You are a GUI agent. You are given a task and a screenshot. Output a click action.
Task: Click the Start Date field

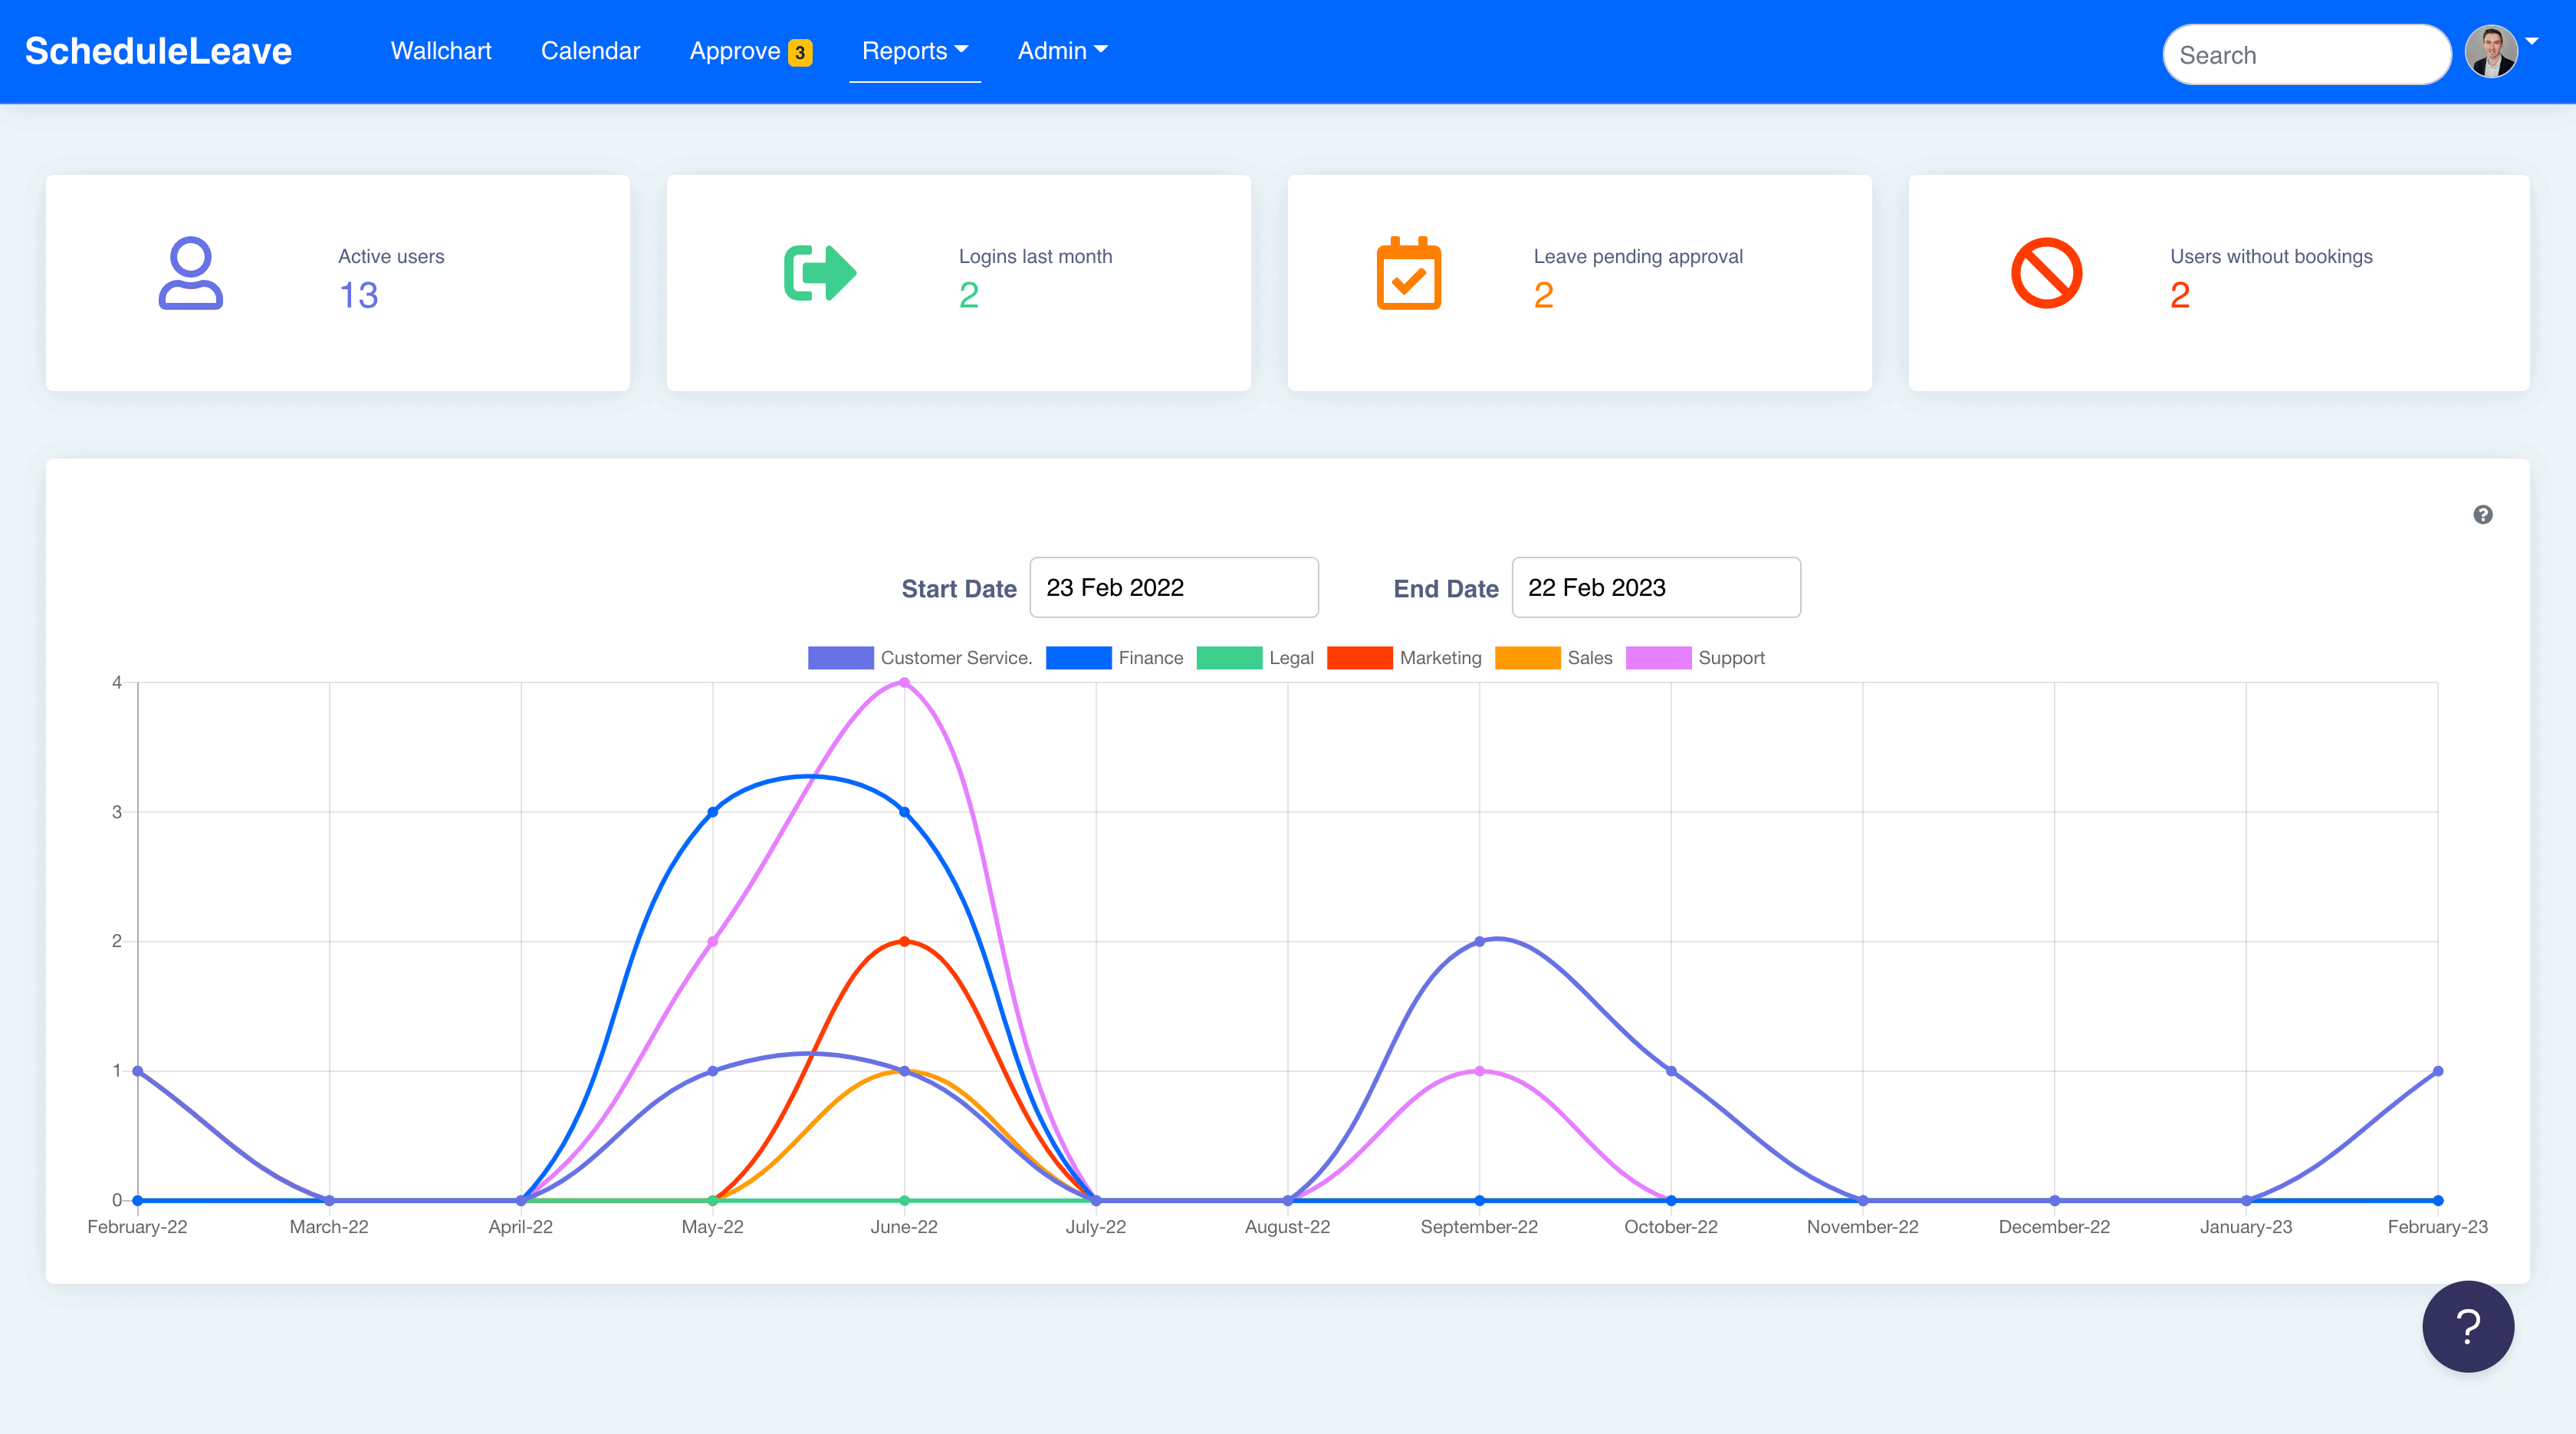click(x=1173, y=588)
